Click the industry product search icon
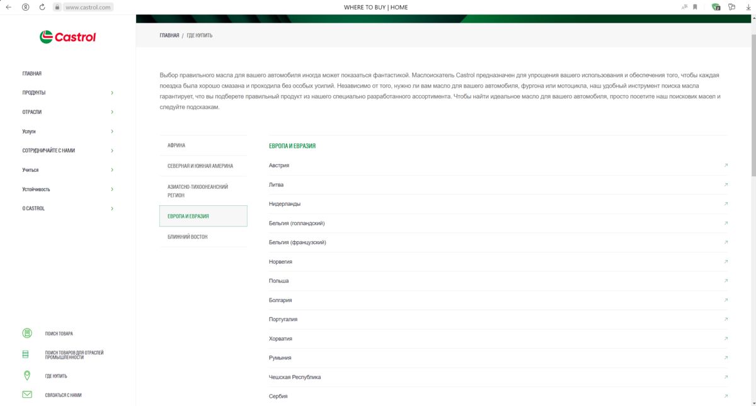756x406 pixels. coord(26,354)
